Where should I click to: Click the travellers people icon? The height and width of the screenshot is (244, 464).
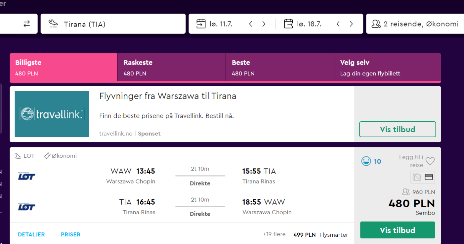(x=376, y=24)
